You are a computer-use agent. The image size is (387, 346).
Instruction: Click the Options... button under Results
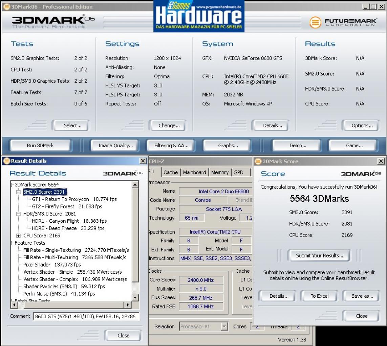(361, 126)
